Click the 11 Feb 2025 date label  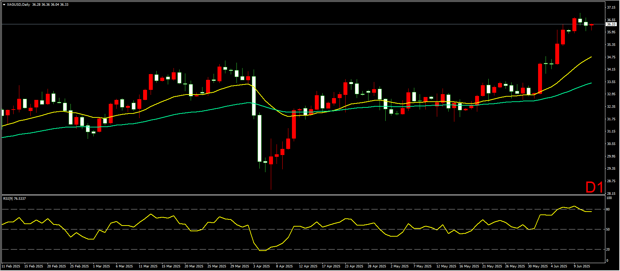click(x=11, y=266)
